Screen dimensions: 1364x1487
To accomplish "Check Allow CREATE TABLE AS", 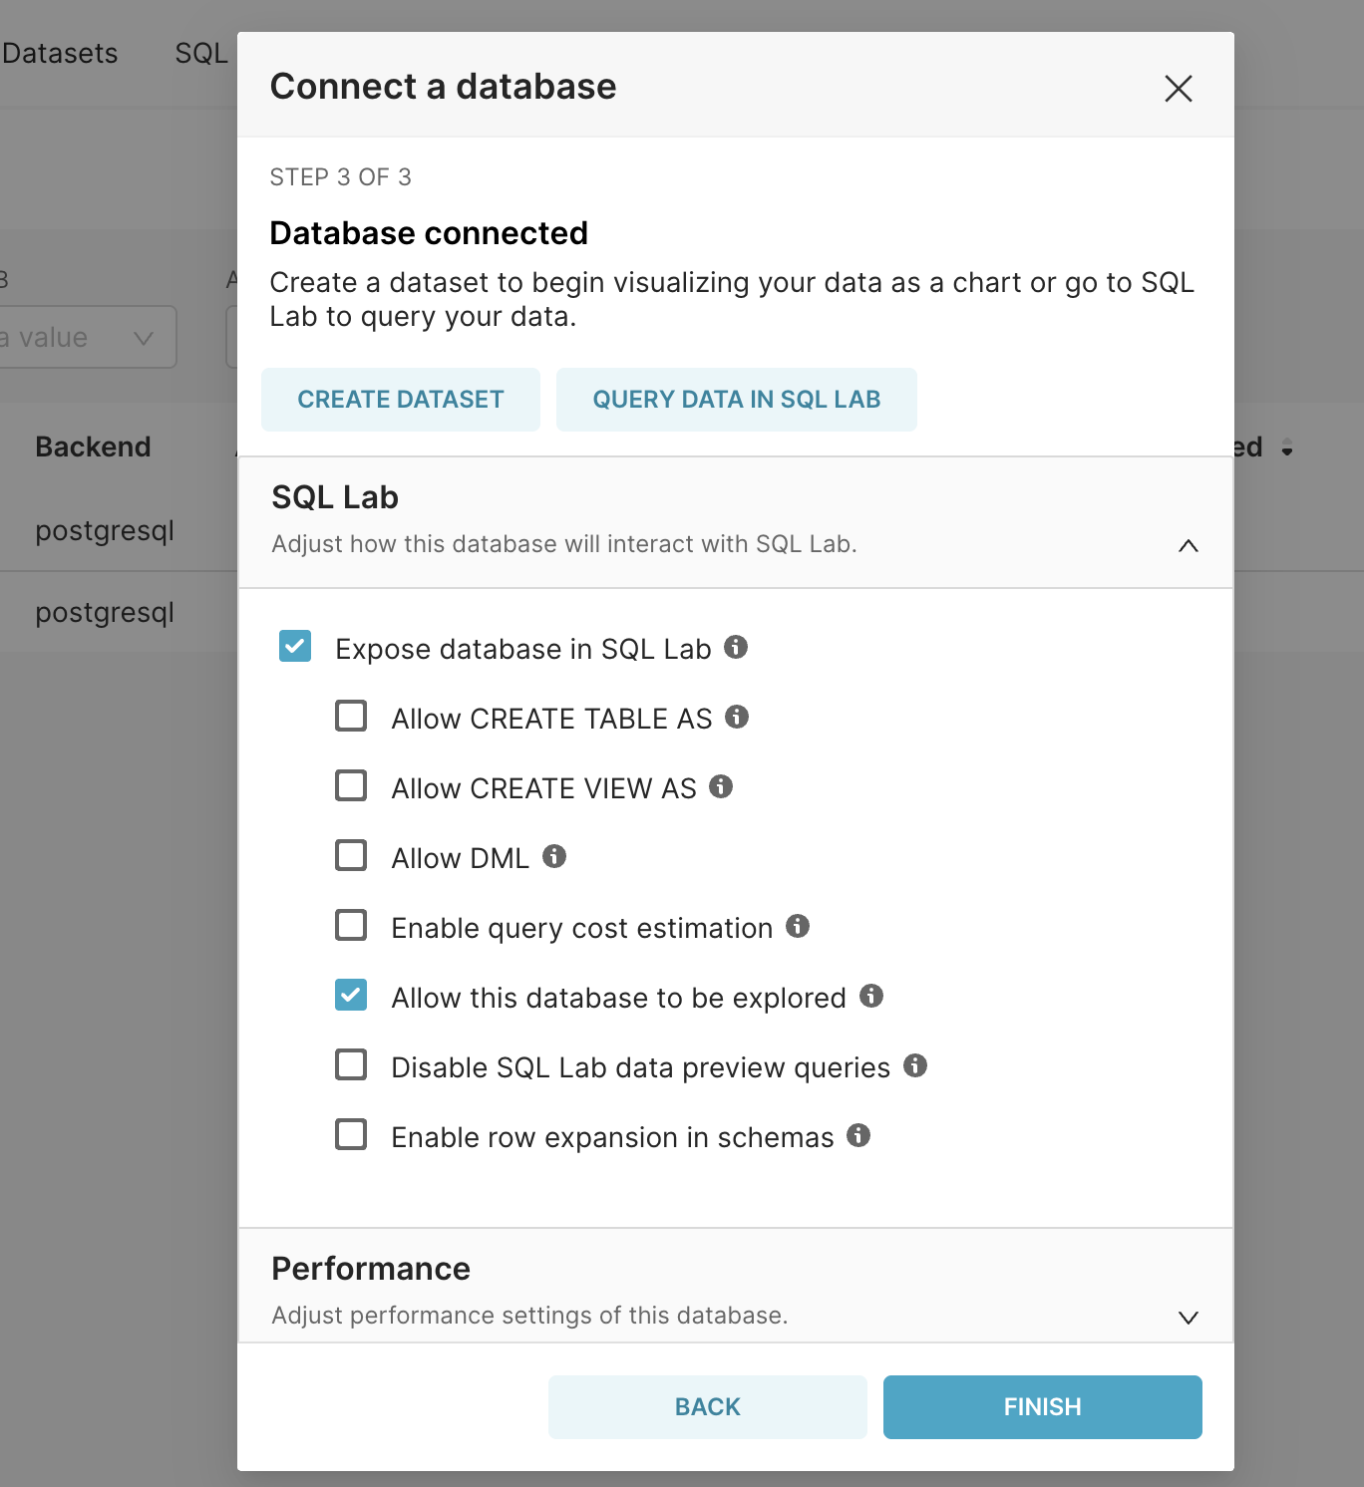I will [350, 717].
